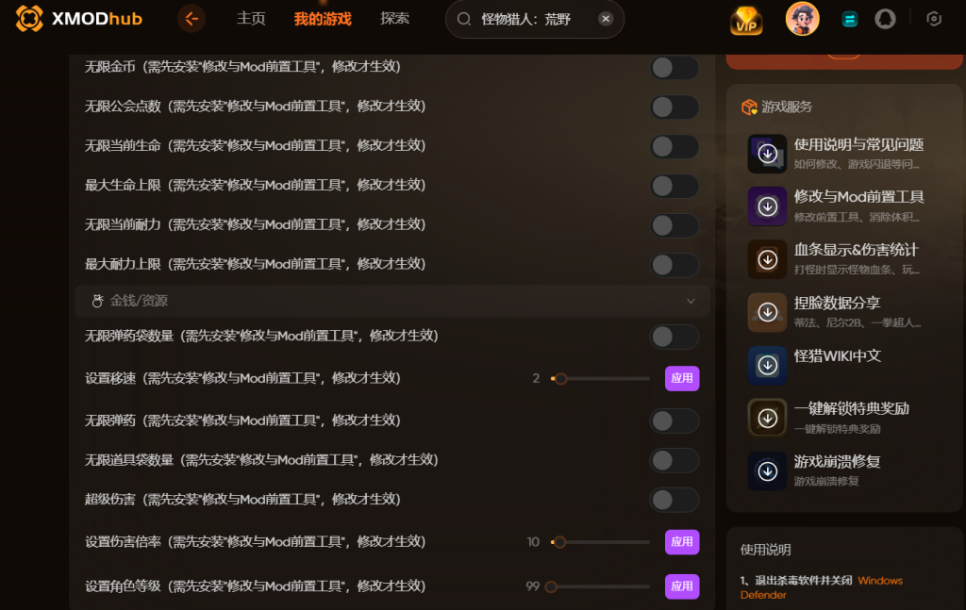966x610 pixels.
Task: Open the VIP diamond badge
Action: coord(746,21)
